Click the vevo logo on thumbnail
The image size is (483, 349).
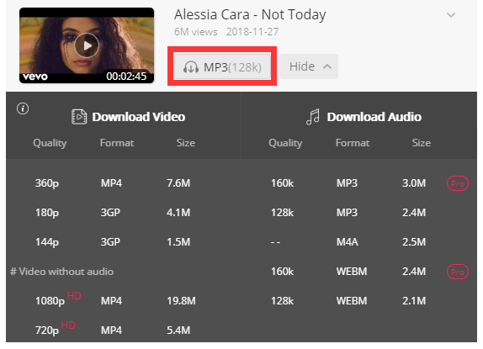35,77
